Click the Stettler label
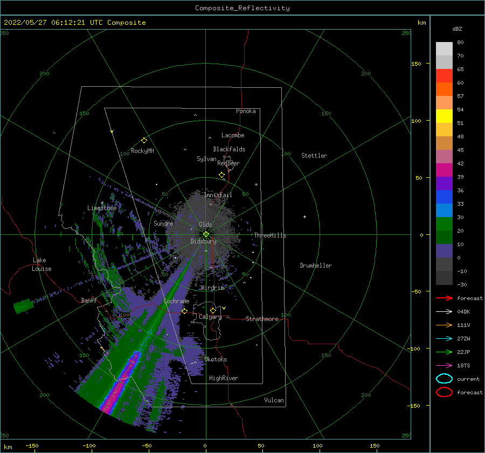 tap(314, 156)
